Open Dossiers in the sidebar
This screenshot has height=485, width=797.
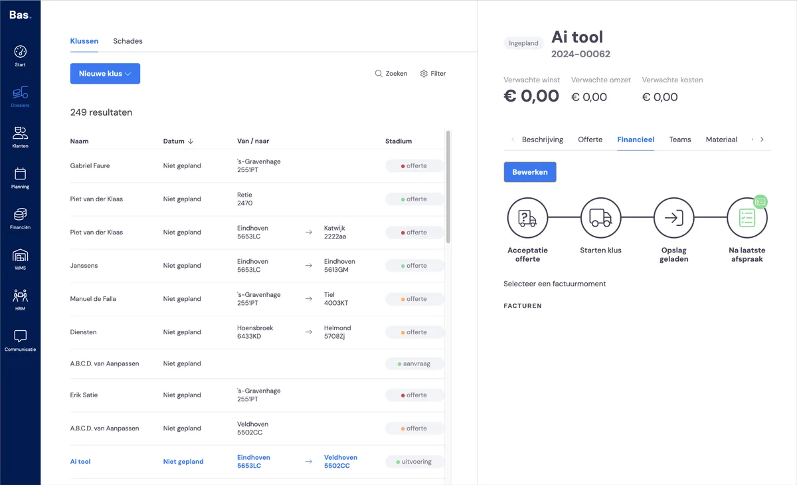tap(20, 96)
